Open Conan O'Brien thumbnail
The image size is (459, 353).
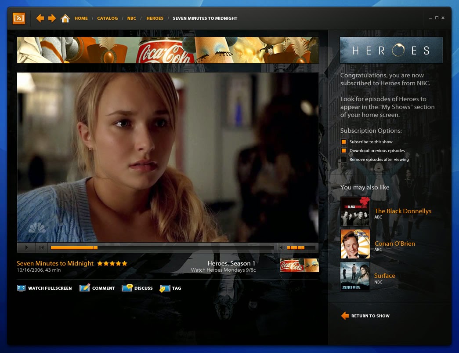click(355, 244)
